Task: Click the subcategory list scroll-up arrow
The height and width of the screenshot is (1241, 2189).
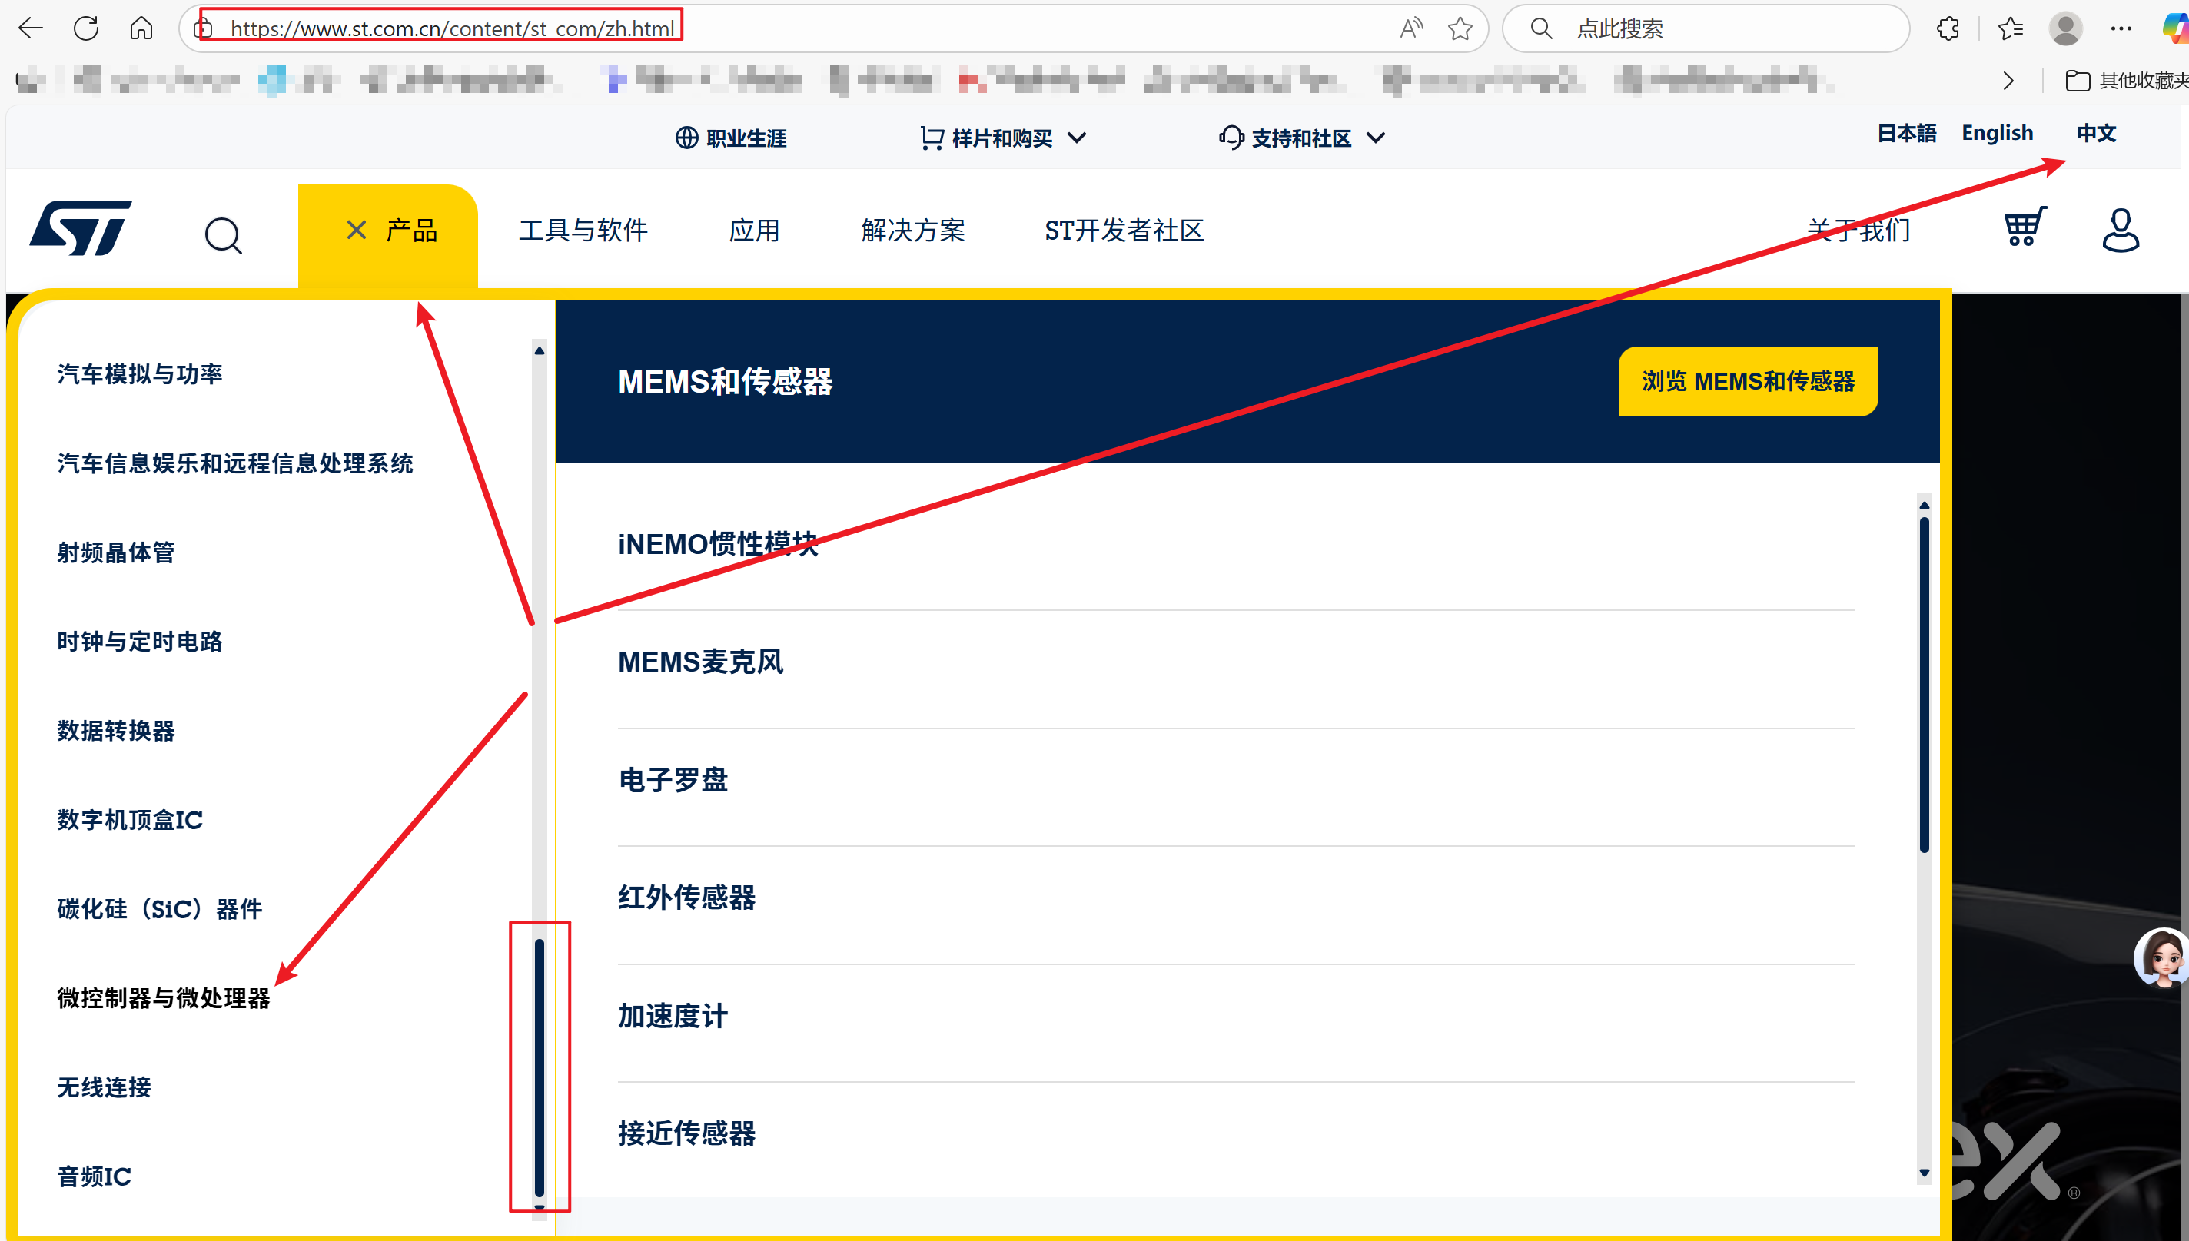Action: pos(1924,506)
